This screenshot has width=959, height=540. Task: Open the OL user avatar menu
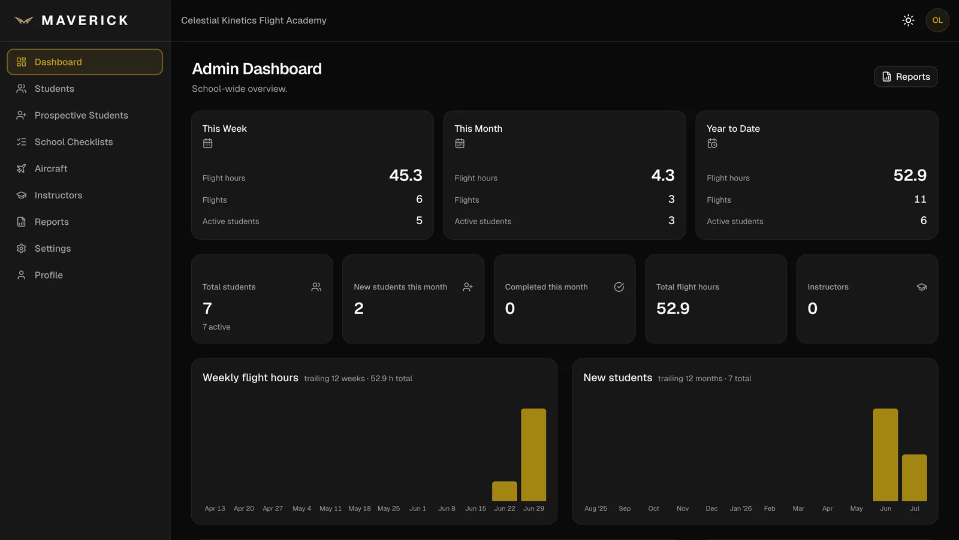tap(937, 20)
